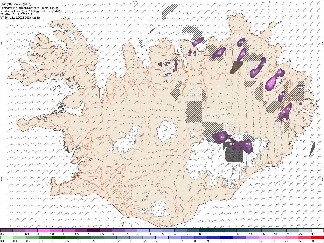
Task: Click the round white Hofsjökull glacier in central Iceland
Action: click(x=166, y=132)
